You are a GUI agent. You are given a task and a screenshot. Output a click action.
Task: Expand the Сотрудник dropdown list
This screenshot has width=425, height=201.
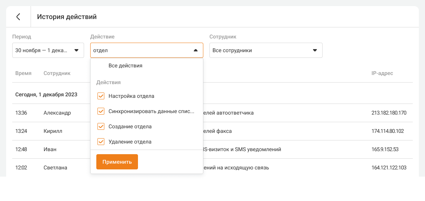tap(266, 50)
